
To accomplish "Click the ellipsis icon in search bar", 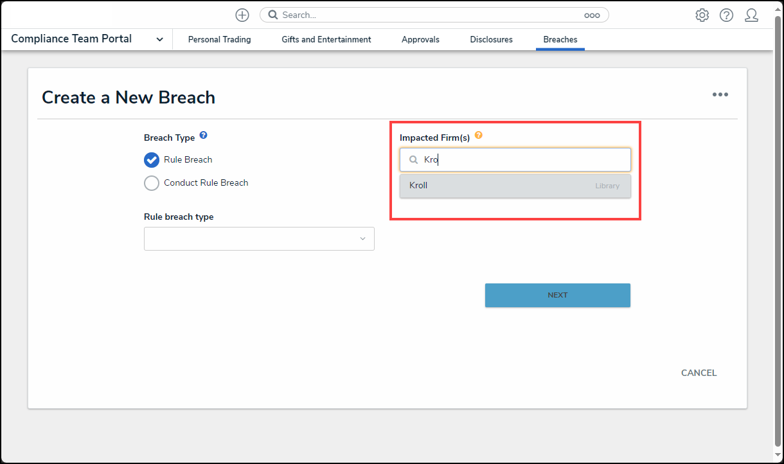I will point(591,15).
